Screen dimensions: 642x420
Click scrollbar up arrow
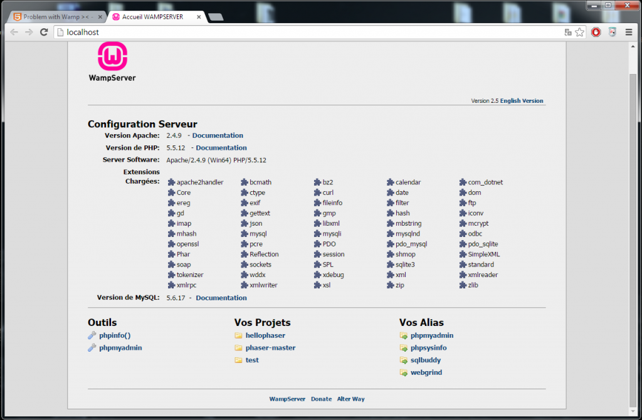point(633,46)
